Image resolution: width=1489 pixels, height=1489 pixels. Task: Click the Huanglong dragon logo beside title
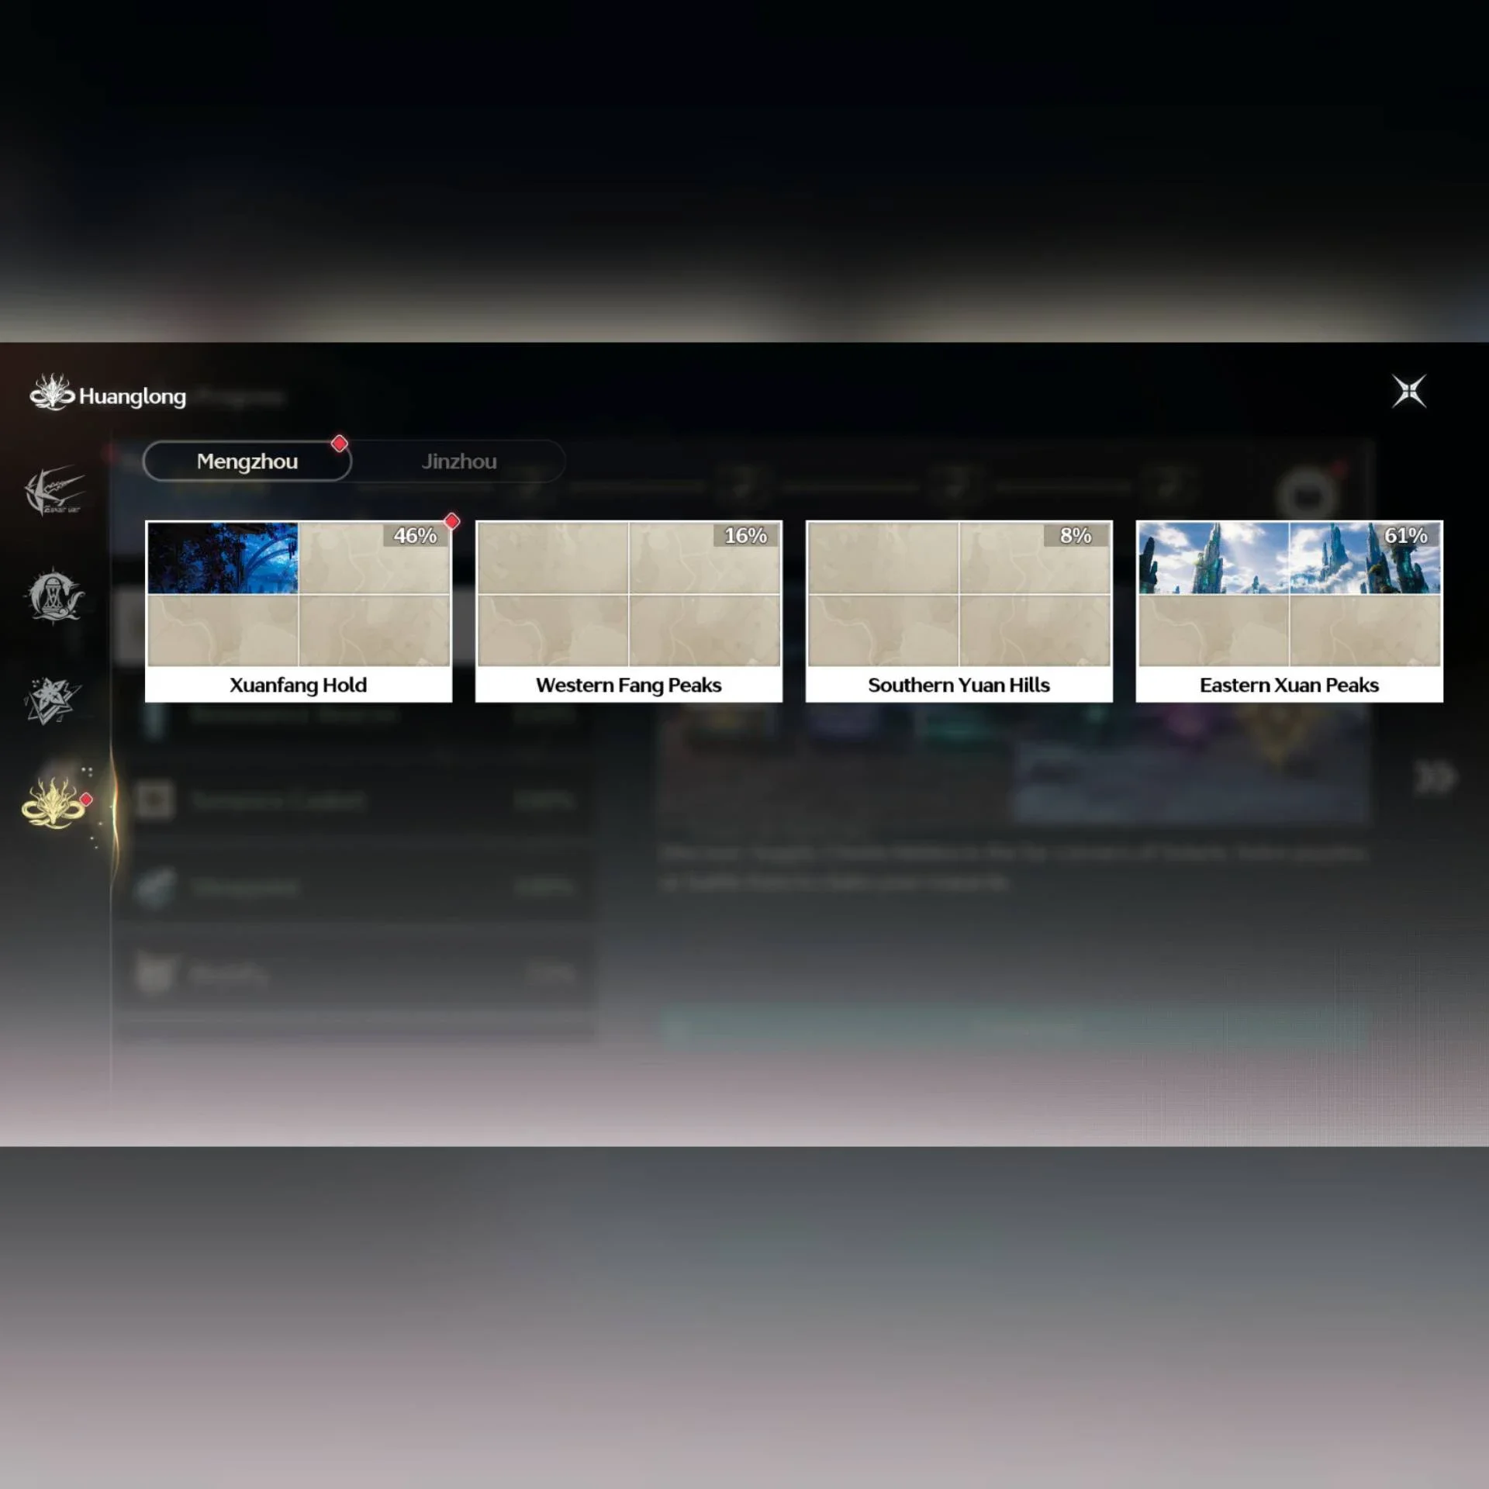(x=51, y=392)
